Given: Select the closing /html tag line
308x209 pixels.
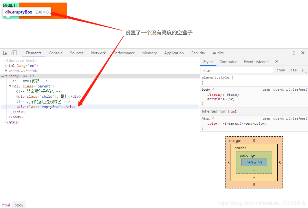Looking at the screenshot, I should click(12, 122).
